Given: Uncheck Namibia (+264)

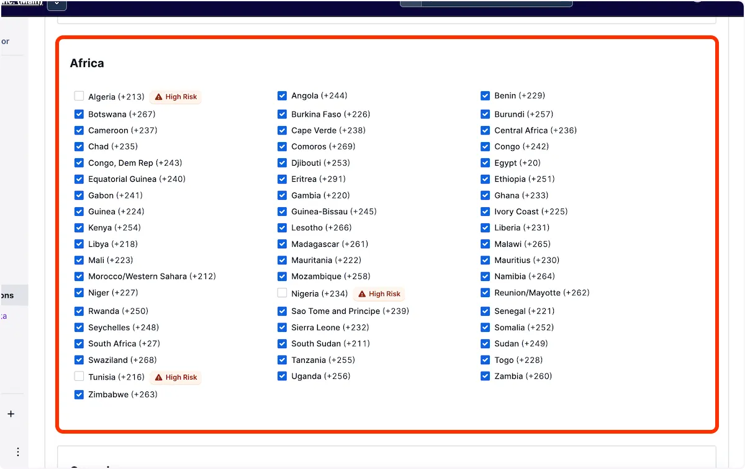Looking at the screenshot, I should 485,276.
